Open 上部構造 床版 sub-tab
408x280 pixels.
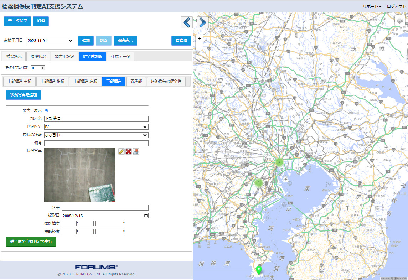86,82
